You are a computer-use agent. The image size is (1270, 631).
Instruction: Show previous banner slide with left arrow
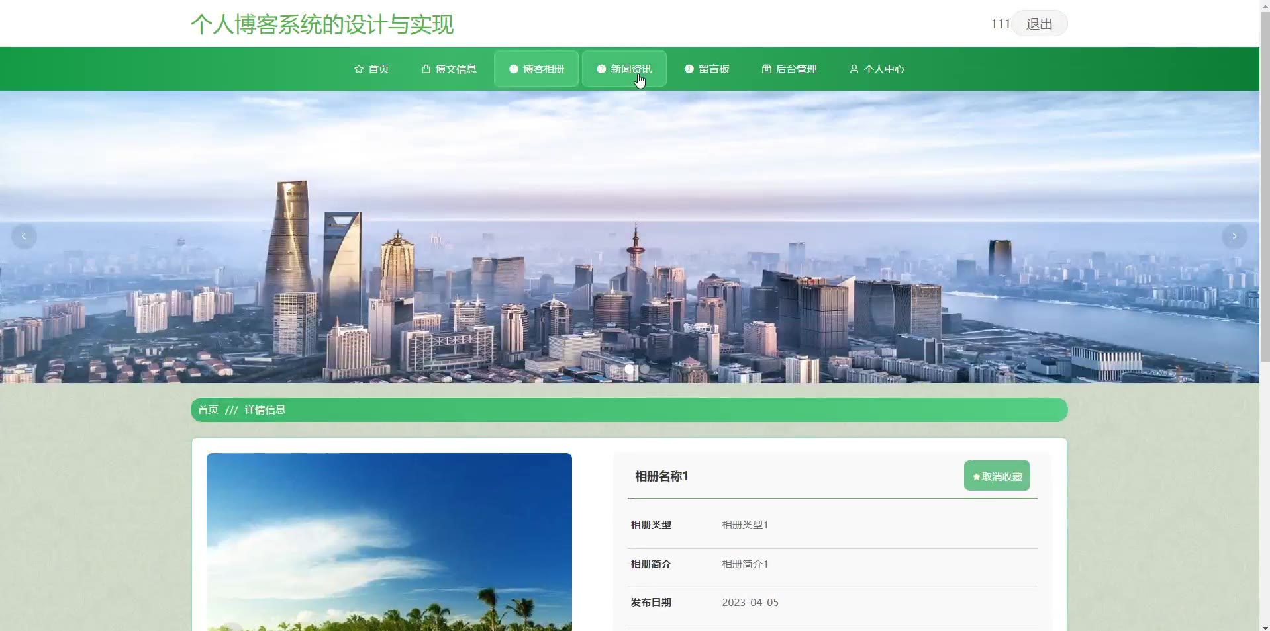pyautogui.click(x=24, y=236)
